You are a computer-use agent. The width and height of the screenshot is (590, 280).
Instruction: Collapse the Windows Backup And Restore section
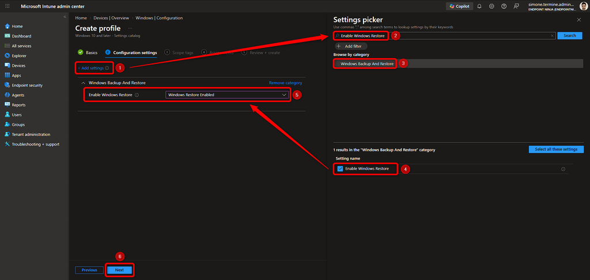(x=83, y=83)
